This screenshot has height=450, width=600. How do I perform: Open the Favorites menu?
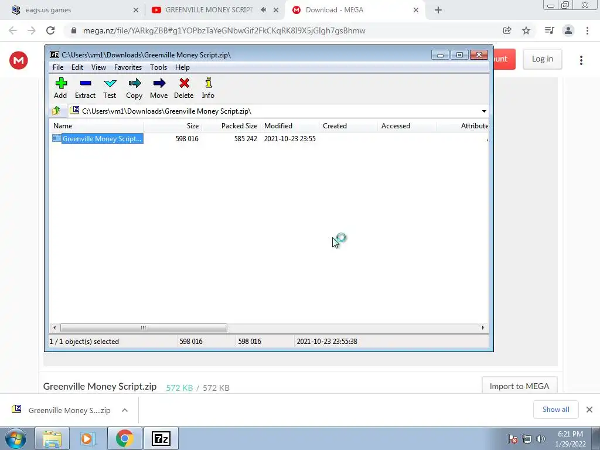tap(128, 67)
